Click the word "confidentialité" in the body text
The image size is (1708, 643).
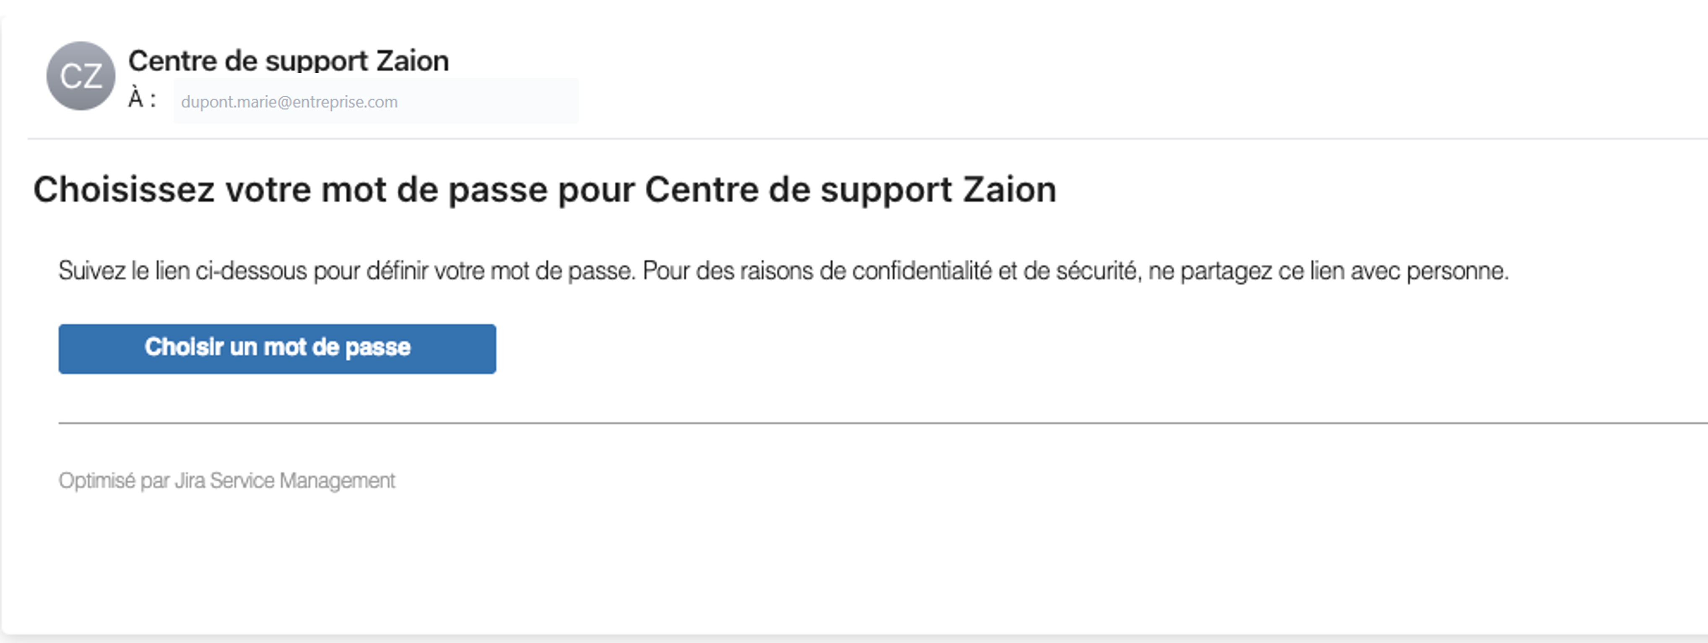[922, 271]
